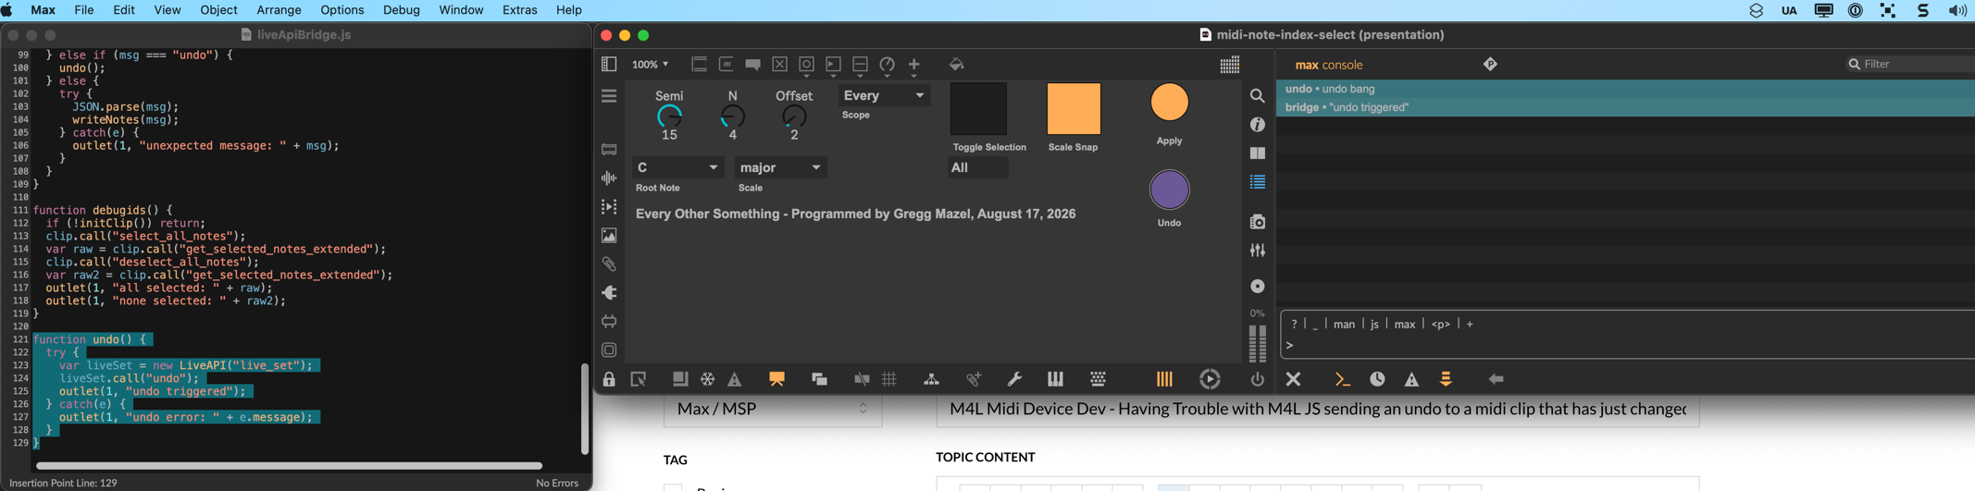The width and height of the screenshot is (1975, 491).
Task: Open the wrench debugging tools icon
Action: point(1014,379)
